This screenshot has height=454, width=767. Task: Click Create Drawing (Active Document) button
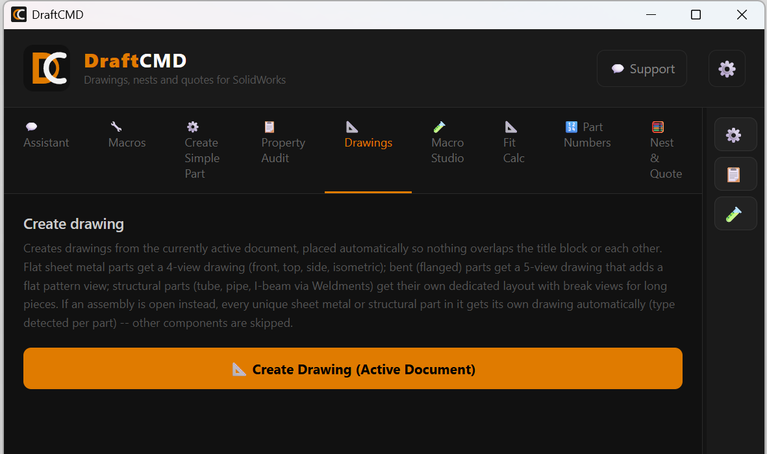pos(353,368)
